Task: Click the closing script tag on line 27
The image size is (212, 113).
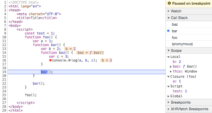Action: click(26, 103)
